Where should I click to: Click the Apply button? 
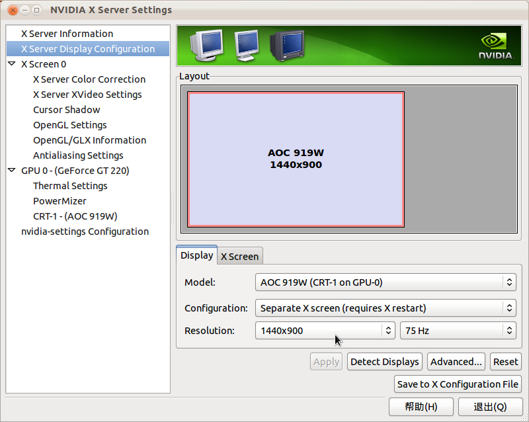tap(326, 362)
